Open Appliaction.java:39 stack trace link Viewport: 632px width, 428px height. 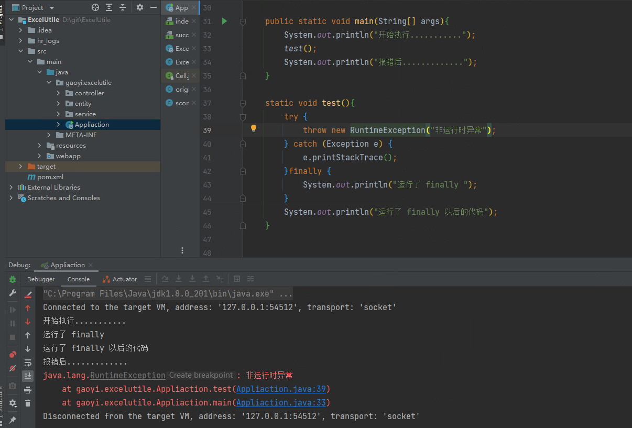click(x=281, y=389)
